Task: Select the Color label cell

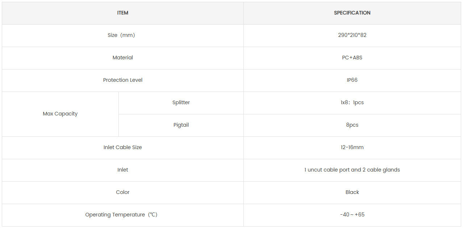Action: [122, 193]
